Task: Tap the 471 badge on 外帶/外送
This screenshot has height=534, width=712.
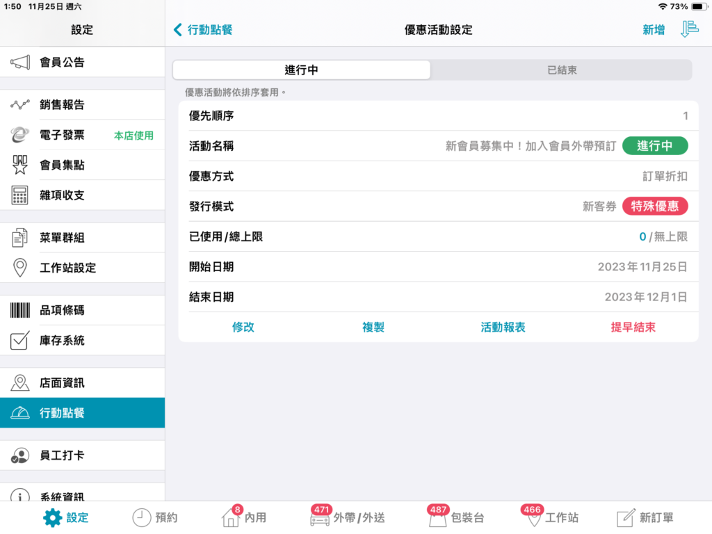Action: click(x=321, y=510)
